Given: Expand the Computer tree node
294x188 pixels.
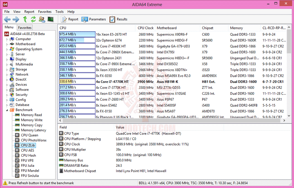Looking at the screenshot, I should 7,39.
